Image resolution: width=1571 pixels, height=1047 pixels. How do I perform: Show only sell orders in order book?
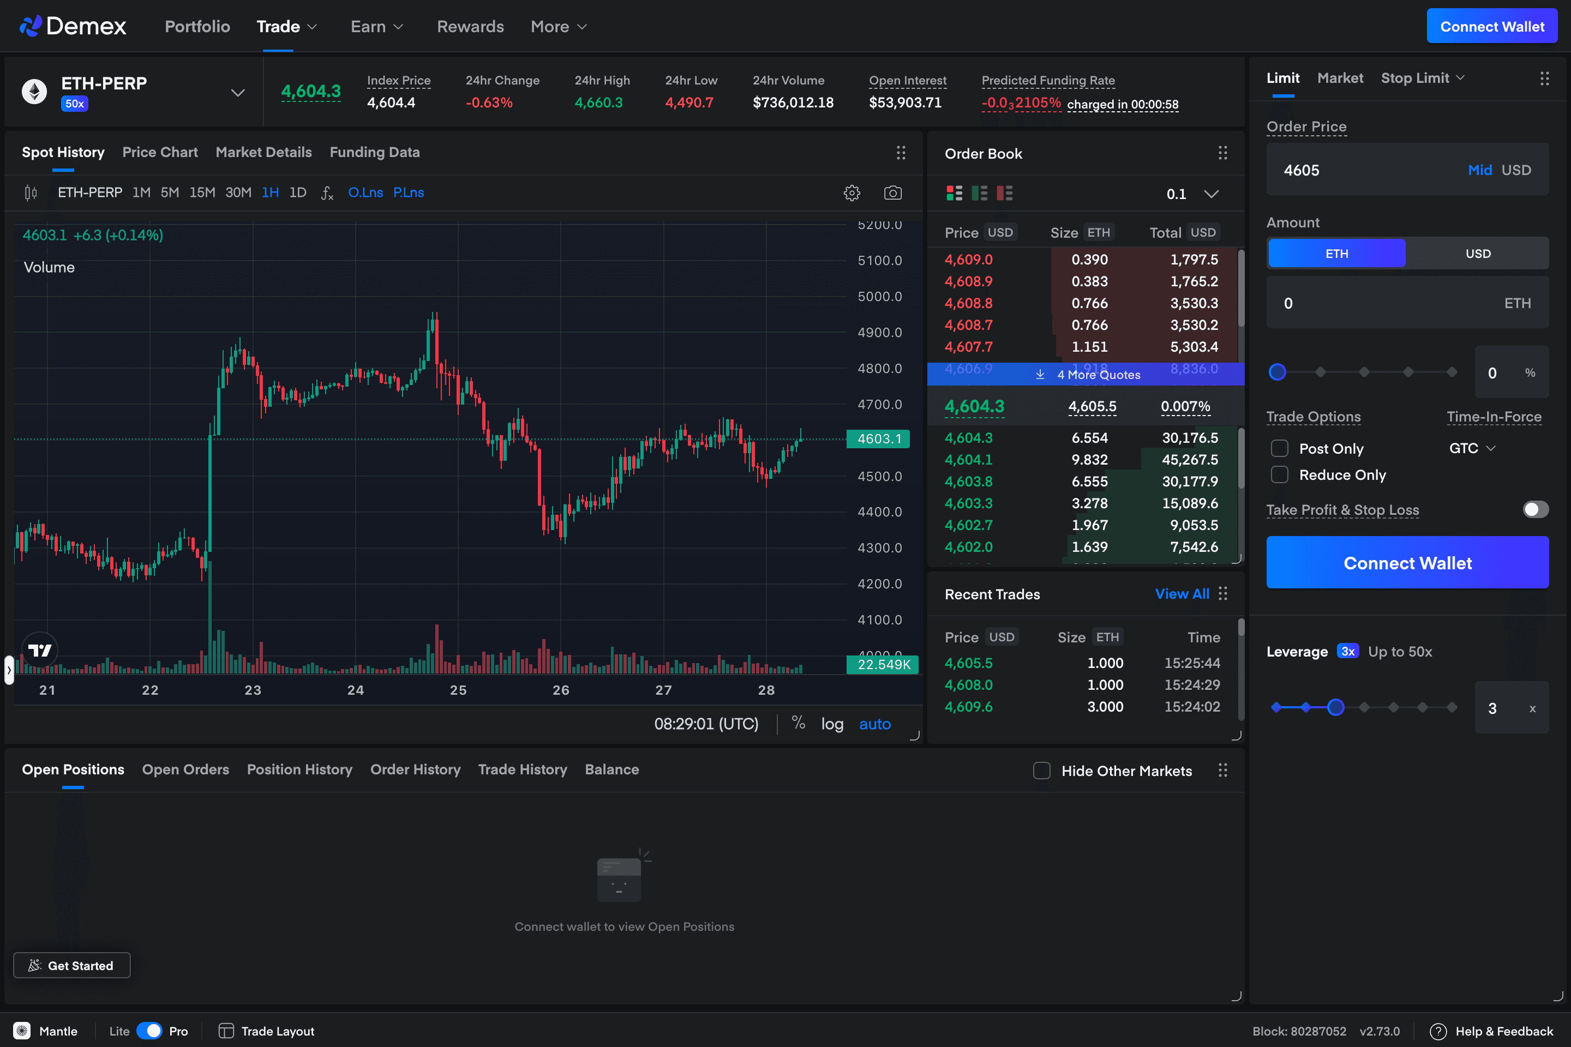1004,194
